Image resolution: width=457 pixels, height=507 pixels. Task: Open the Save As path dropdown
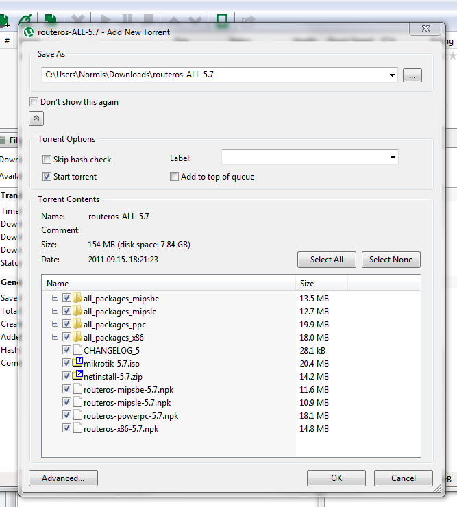(x=392, y=75)
